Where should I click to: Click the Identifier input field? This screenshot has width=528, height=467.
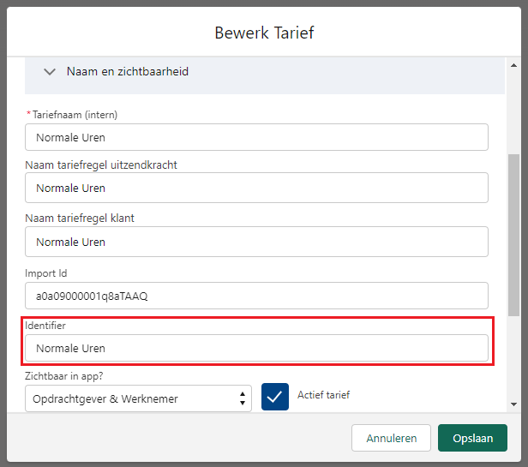click(x=256, y=348)
